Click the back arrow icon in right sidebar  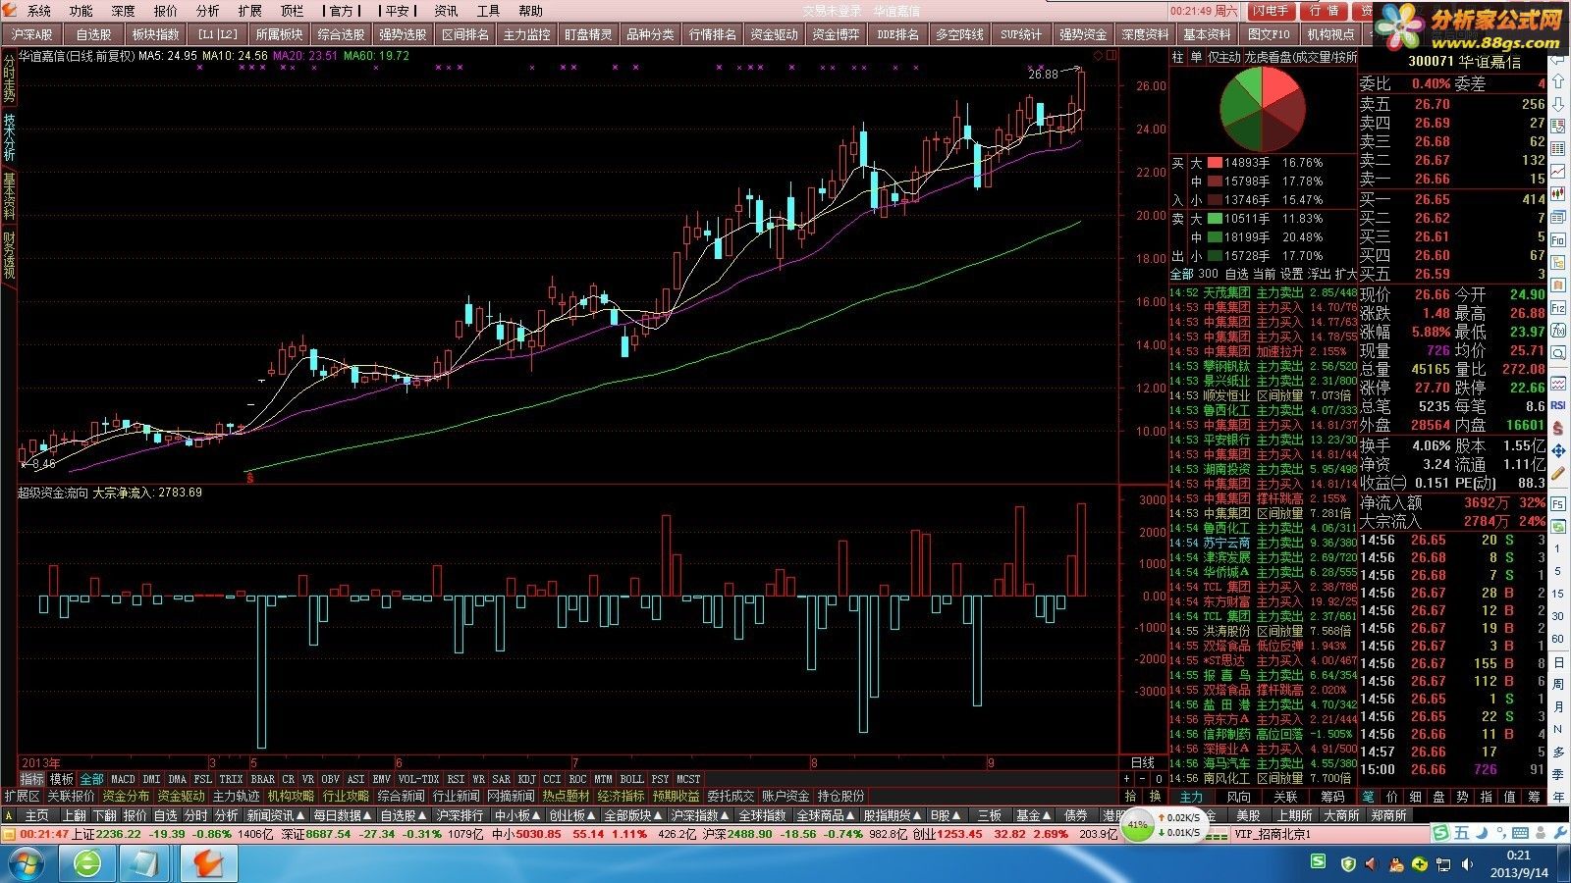1558,58
